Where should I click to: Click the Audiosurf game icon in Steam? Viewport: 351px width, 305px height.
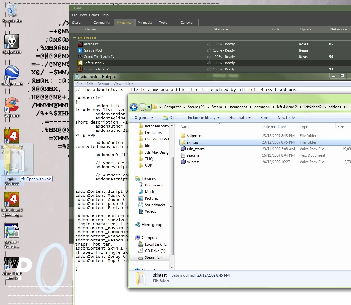(80, 44)
